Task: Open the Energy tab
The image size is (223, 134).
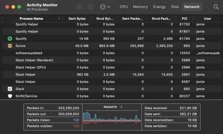Action: [x=159, y=7]
